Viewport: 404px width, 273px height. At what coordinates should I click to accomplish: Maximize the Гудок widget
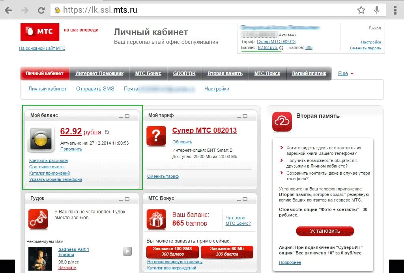point(127,199)
